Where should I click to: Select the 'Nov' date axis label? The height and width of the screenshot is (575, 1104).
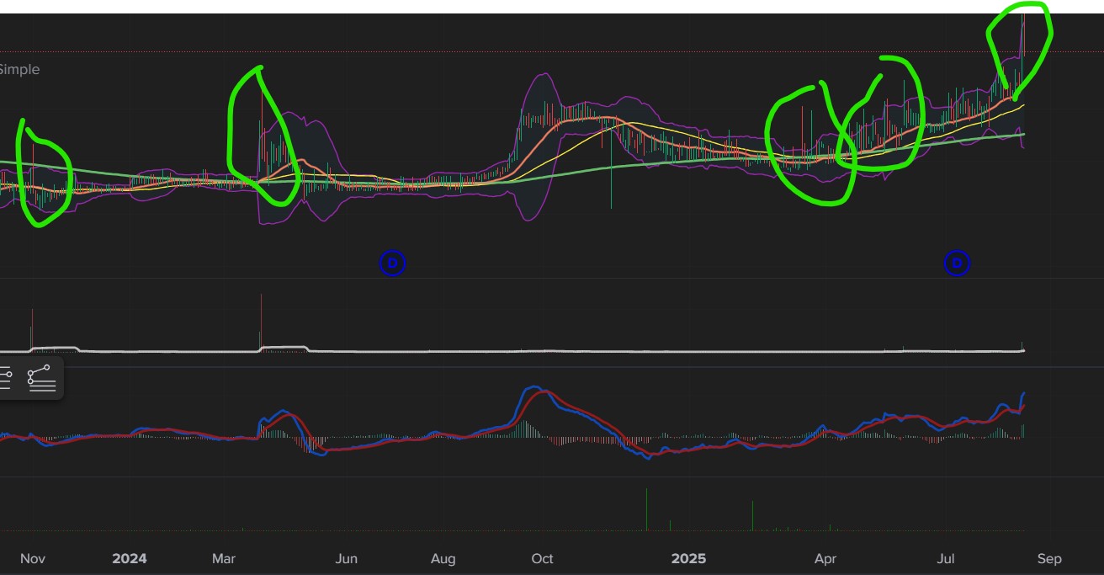pos(32,559)
